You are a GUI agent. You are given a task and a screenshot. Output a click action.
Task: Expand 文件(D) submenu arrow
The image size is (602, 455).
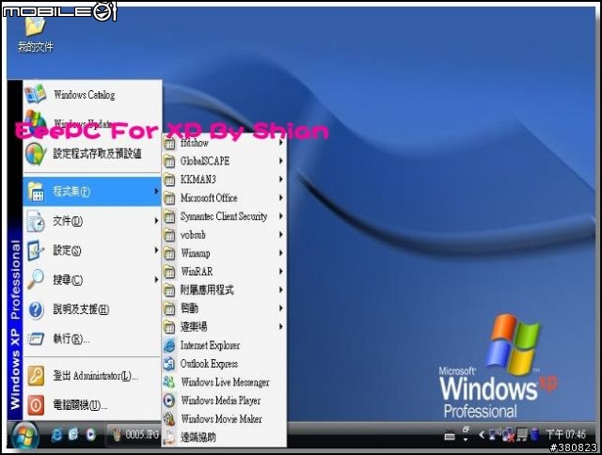click(156, 220)
